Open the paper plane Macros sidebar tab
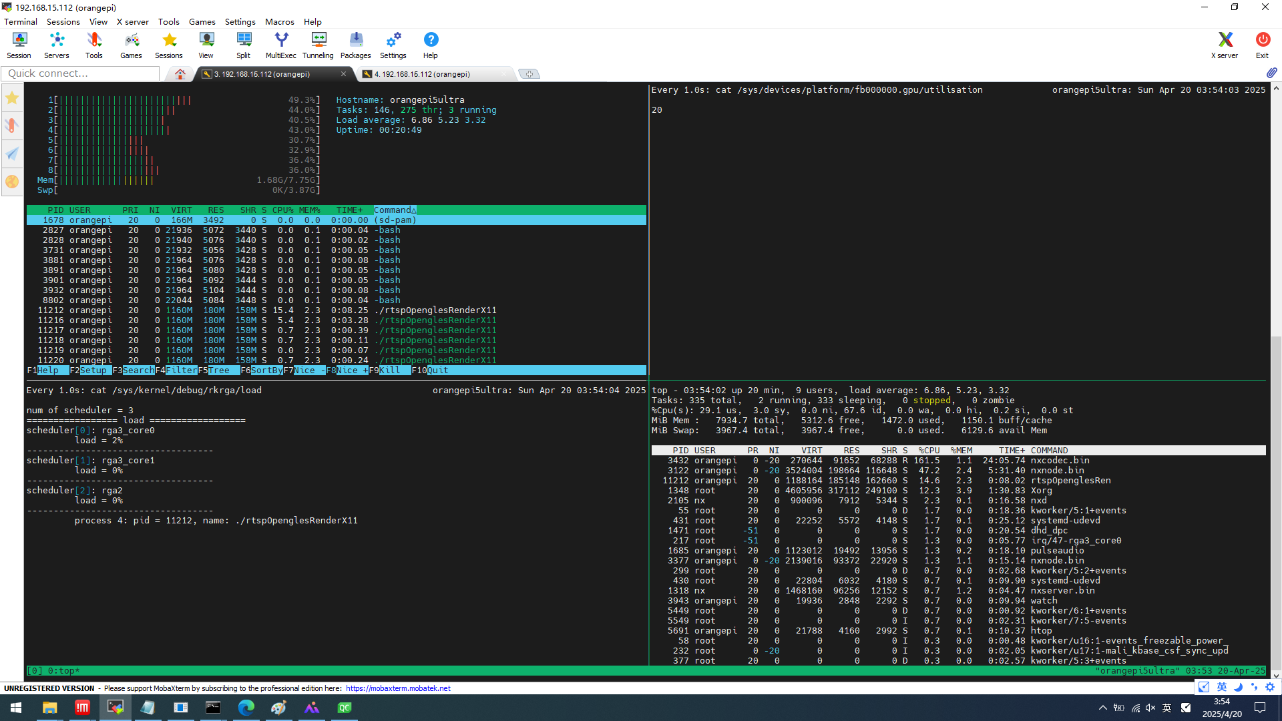 pyautogui.click(x=12, y=154)
